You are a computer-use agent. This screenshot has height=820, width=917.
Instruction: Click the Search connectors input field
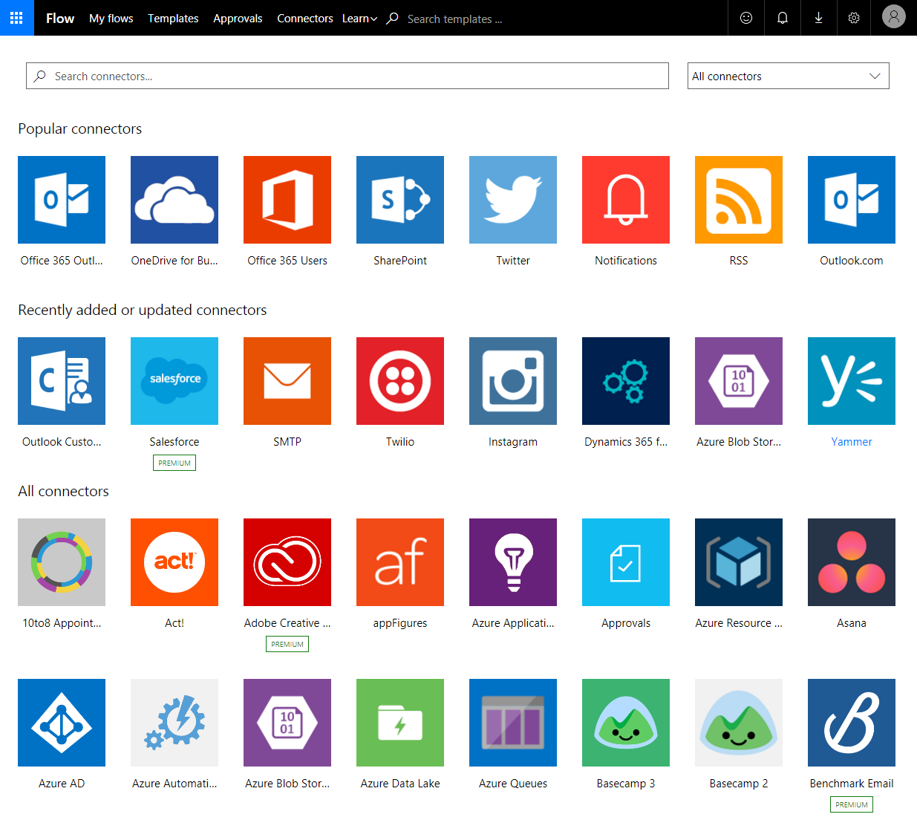tap(347, 76)
